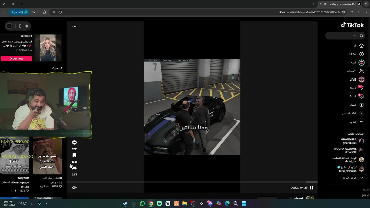Open byra_444 recommended video thumbnail
Screen dimensions: 370x208
[x=47, y=156]
